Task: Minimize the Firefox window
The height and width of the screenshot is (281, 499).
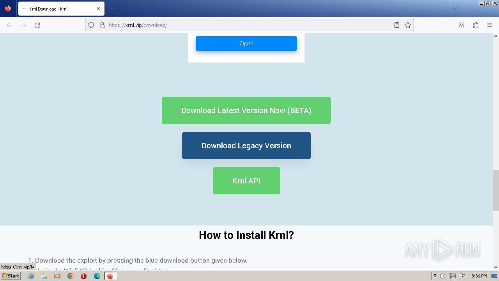Action: [481, 3]
